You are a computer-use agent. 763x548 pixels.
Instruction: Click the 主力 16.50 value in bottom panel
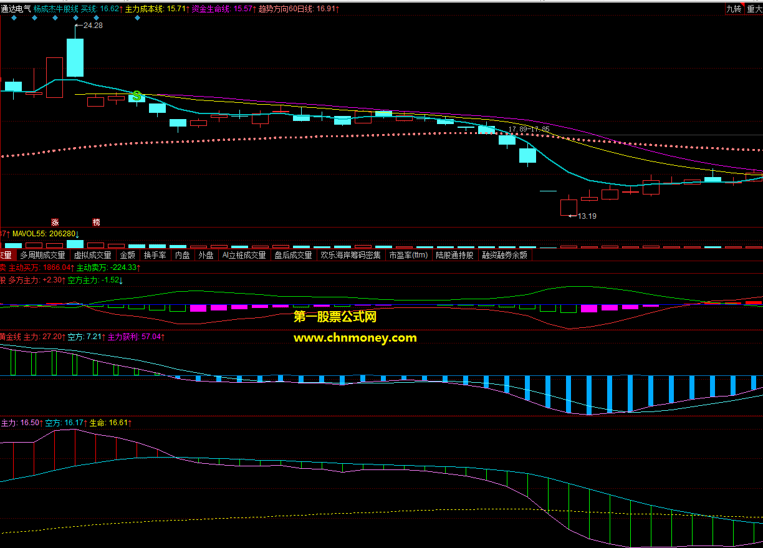[x=22, y=423]
